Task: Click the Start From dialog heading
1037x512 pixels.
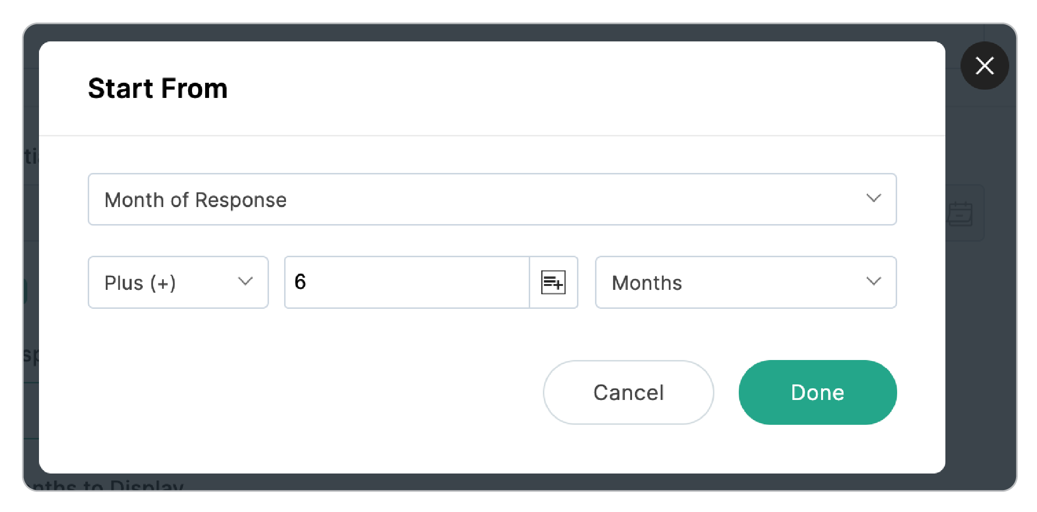Action: 157,89
